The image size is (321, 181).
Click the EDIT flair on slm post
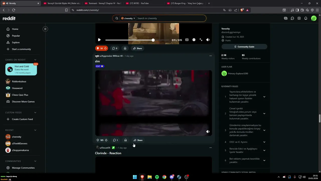point(100,66)
